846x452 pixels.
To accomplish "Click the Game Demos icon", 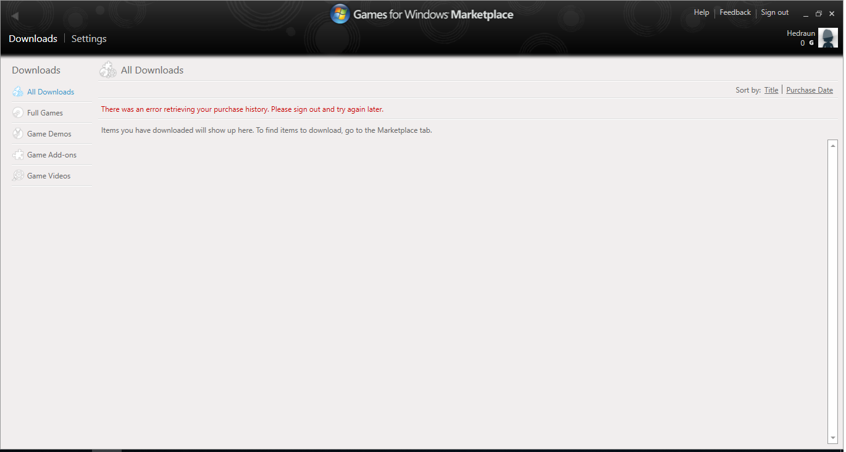I will click(x=18, y=134).
